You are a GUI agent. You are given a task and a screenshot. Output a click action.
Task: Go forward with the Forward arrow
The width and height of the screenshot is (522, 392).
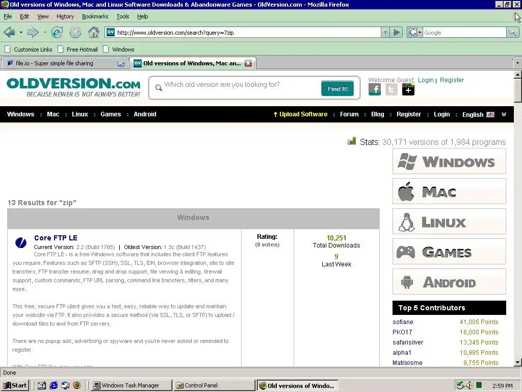tap(33, 32)
